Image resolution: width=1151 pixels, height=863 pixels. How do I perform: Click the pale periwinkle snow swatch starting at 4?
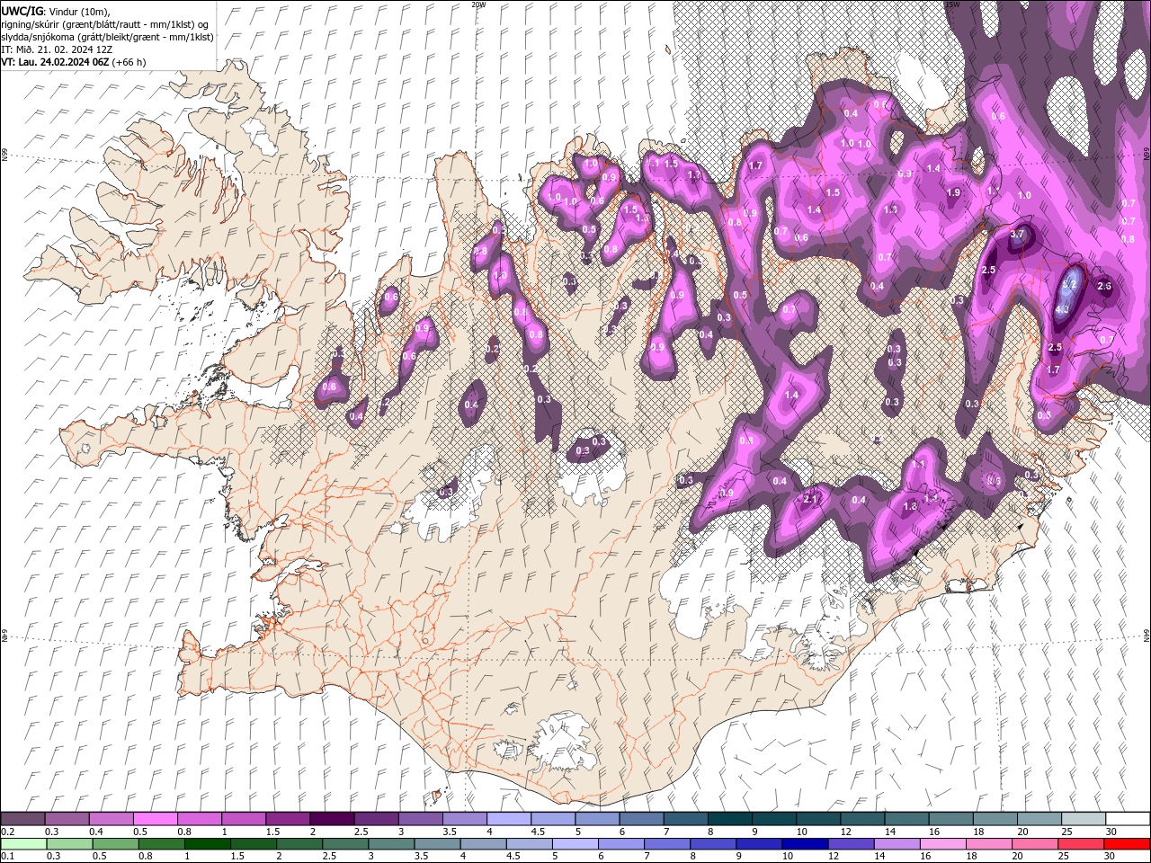click(x=508, y=819)
